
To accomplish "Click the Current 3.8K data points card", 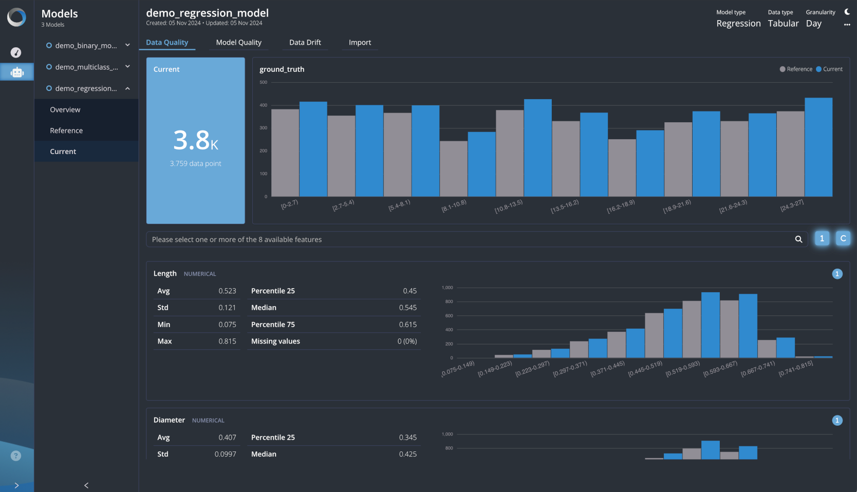I will [196, 141].
